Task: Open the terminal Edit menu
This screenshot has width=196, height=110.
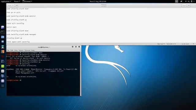Action: pos(12,50)
